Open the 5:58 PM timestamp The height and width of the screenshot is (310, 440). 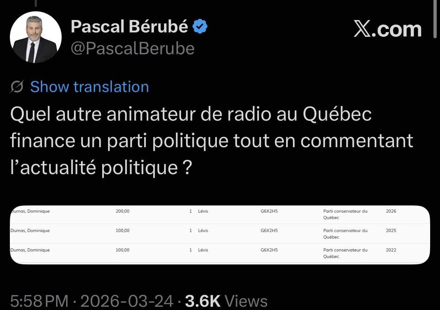tap(39, 301)
